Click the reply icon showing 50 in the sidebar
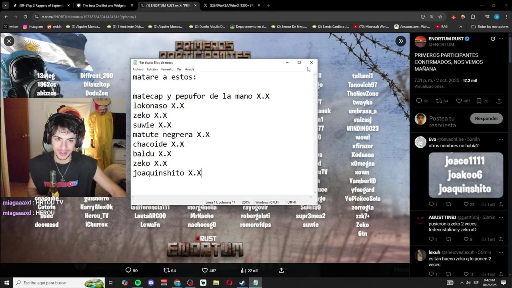The width and height of the screenshot is (512, 288). pos(419,101)
